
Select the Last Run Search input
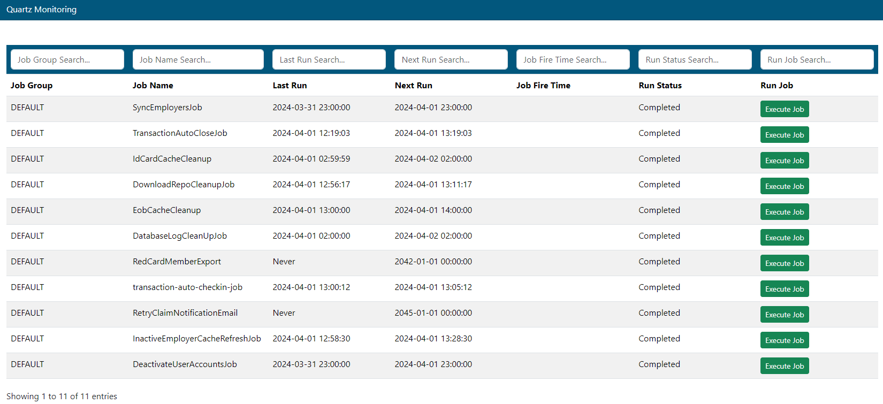pyautogui.click(x=329, y=59)
